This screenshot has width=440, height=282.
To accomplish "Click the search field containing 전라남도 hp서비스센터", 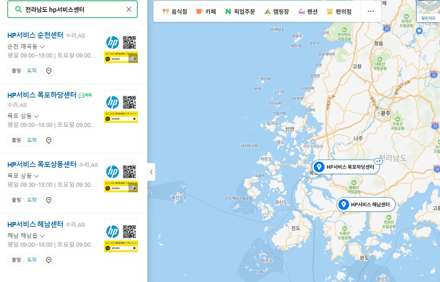I will (73, 9).
